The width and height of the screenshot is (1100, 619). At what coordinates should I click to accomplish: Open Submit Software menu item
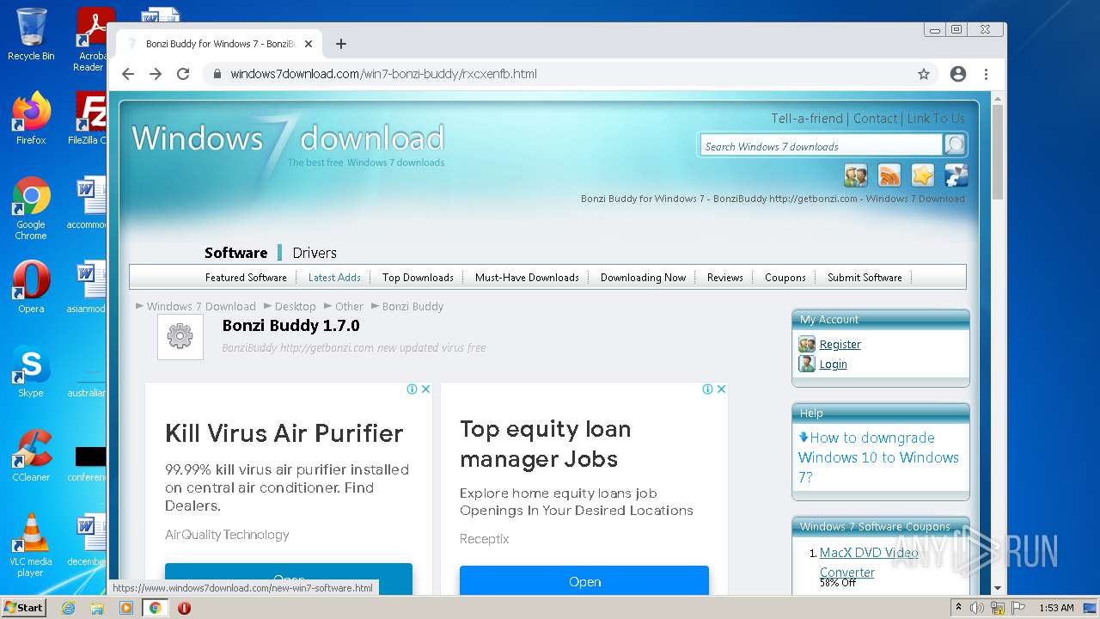[865, 278]
